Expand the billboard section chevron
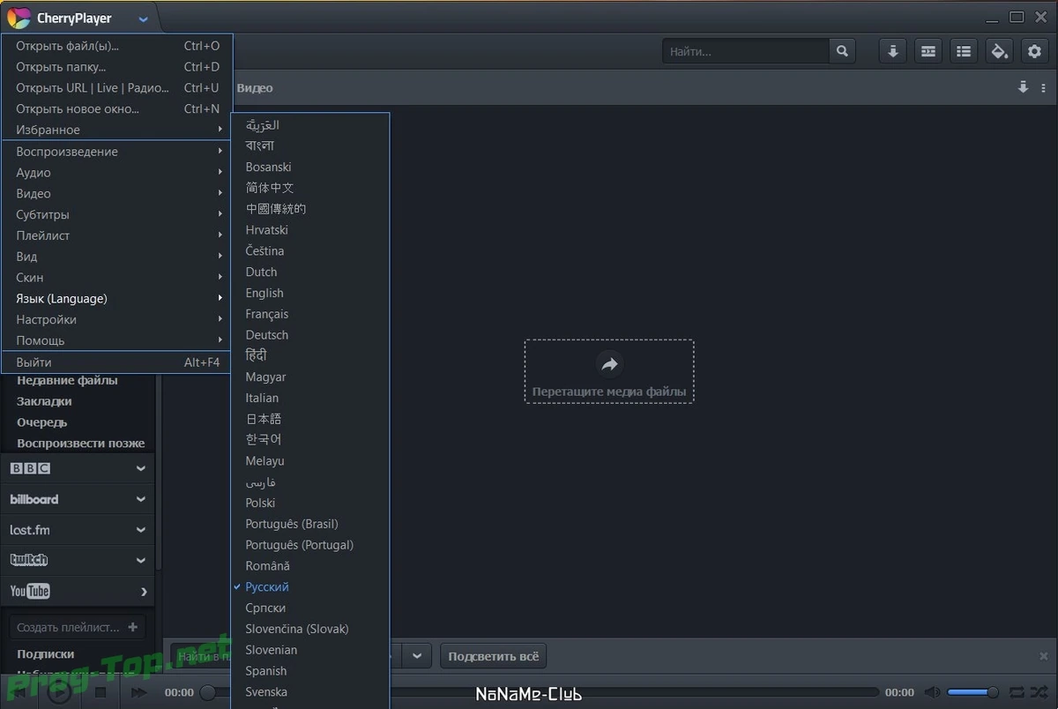This screenshot has width=1058, height=709. [x=140, y=499]
